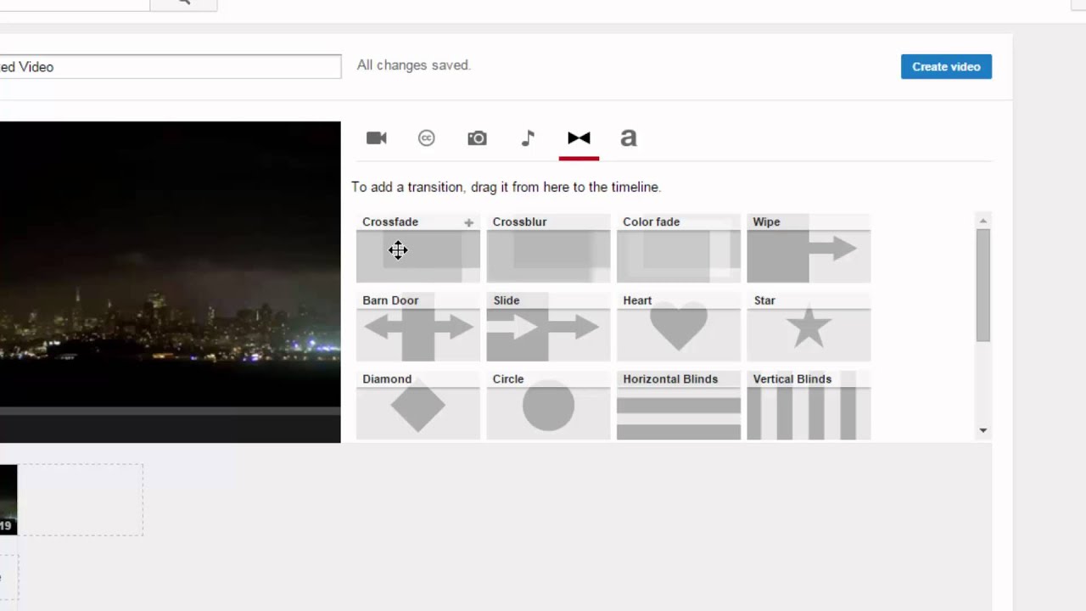1086x611 pixels.
Task: Select the Crossfade transition thumbnail
Action: click(418, 248)
